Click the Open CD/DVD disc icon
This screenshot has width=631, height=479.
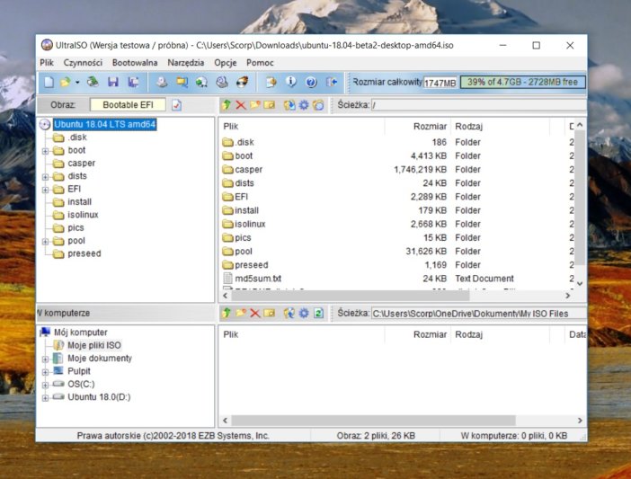click(93, 82)
